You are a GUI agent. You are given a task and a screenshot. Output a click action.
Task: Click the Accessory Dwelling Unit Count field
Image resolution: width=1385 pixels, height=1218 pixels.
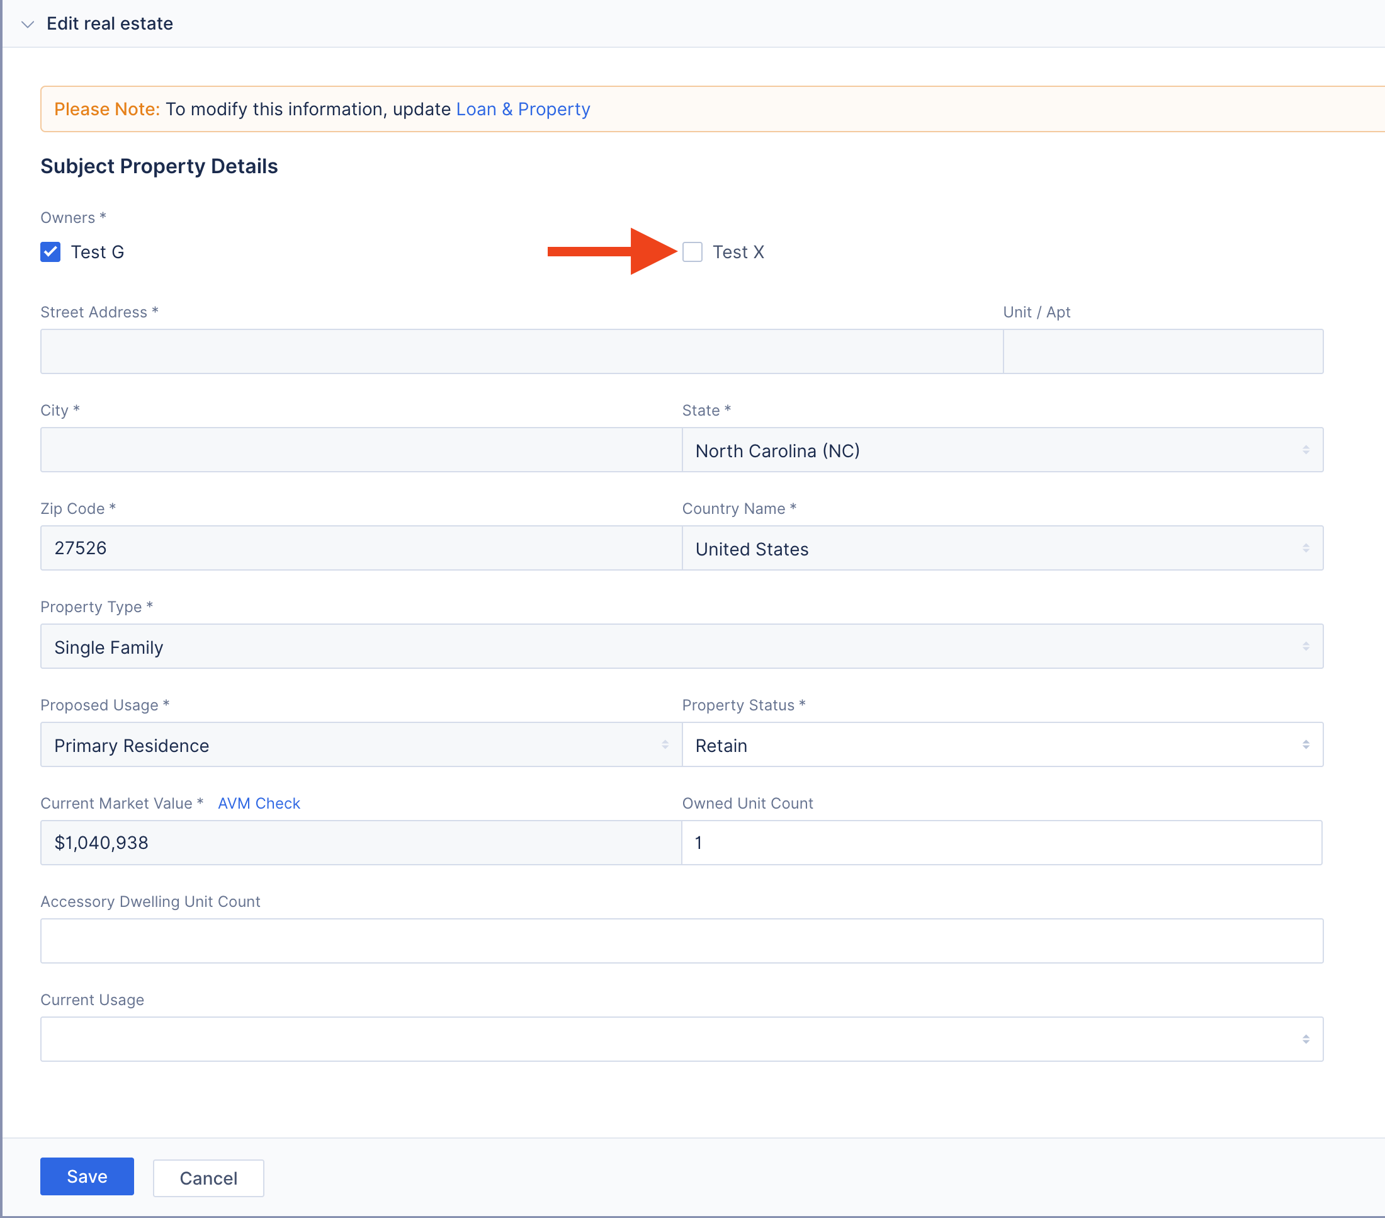681,941
